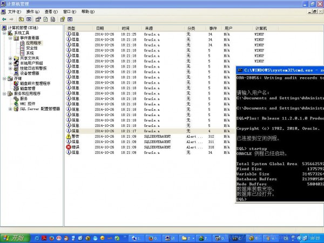Viewport: 324px width, 243px height.
Task: Expand the 本地用户和组 tree node
Action: click(10, 63)
